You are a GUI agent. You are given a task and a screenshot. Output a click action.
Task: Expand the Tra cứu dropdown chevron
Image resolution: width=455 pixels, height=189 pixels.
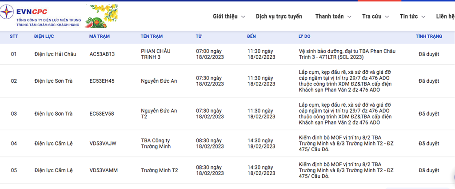pos(387,17)
